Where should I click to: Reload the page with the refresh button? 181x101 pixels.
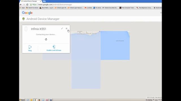[x=27, y=4]
